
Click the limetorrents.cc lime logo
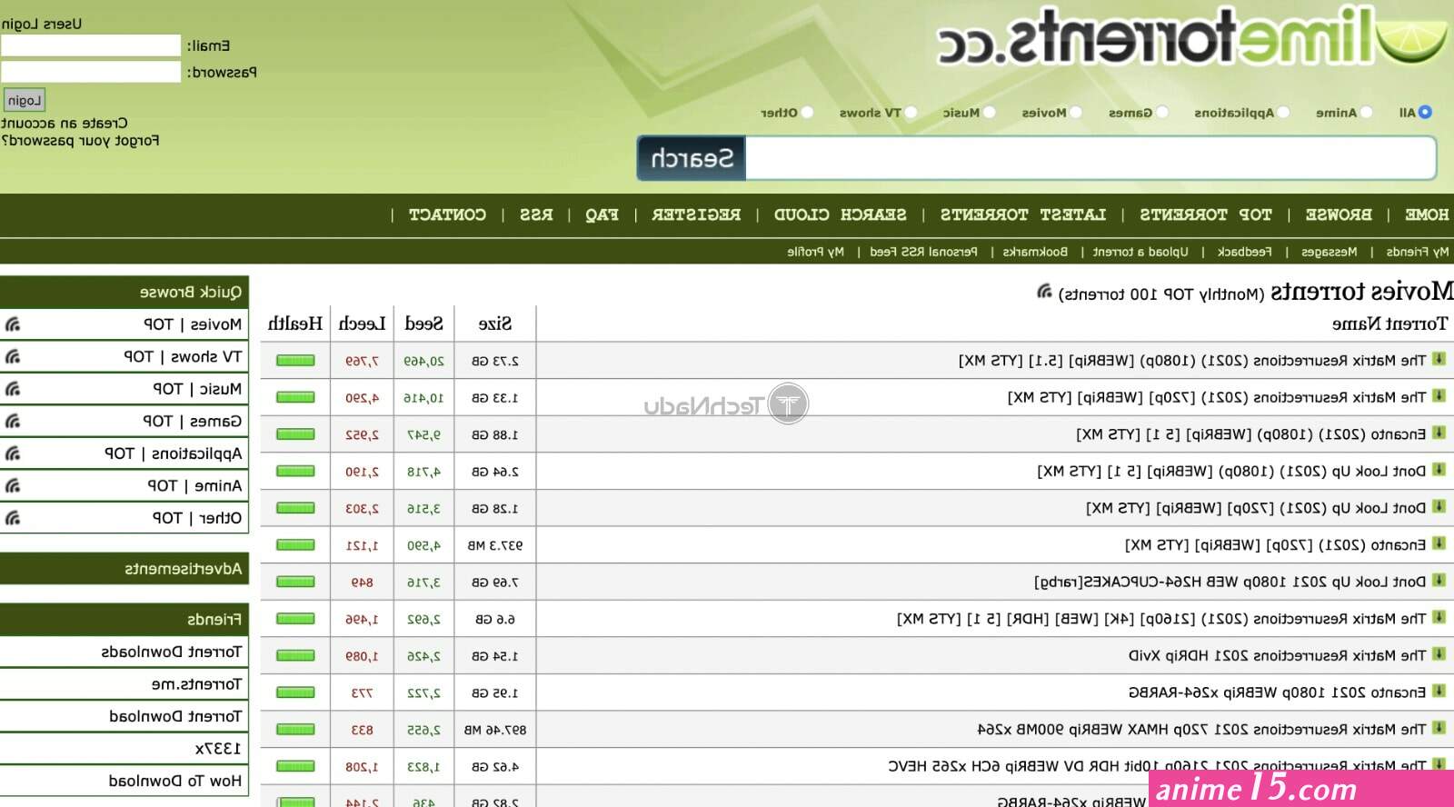pyautogui.click(x=1190, y=36)
